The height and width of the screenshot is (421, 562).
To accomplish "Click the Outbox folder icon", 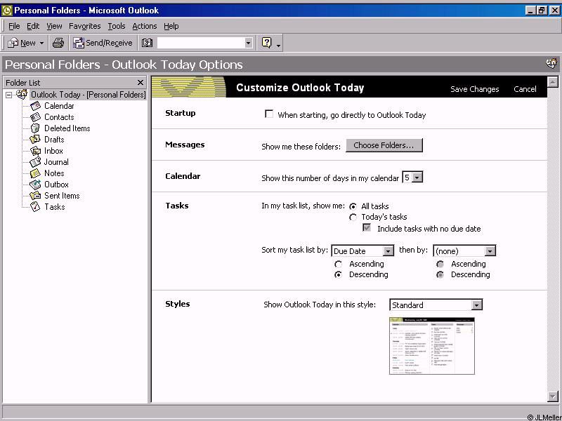I will (x=36, y=185).
